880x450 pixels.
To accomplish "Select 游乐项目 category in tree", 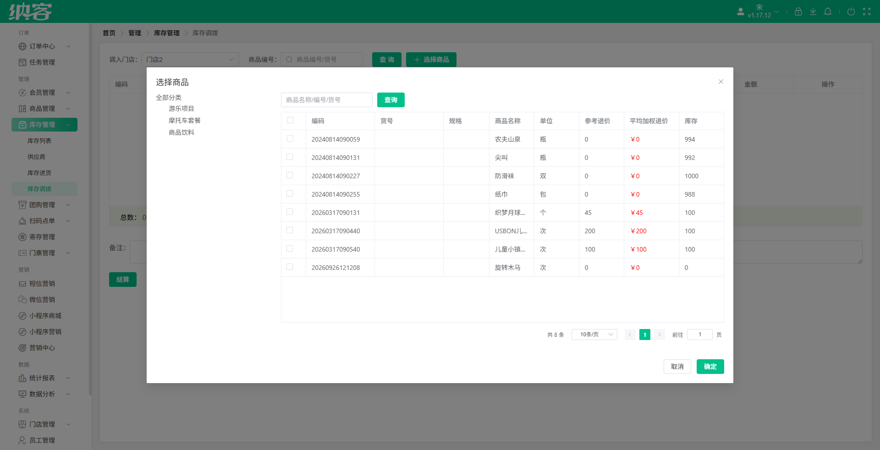I will tap(181, 109).
